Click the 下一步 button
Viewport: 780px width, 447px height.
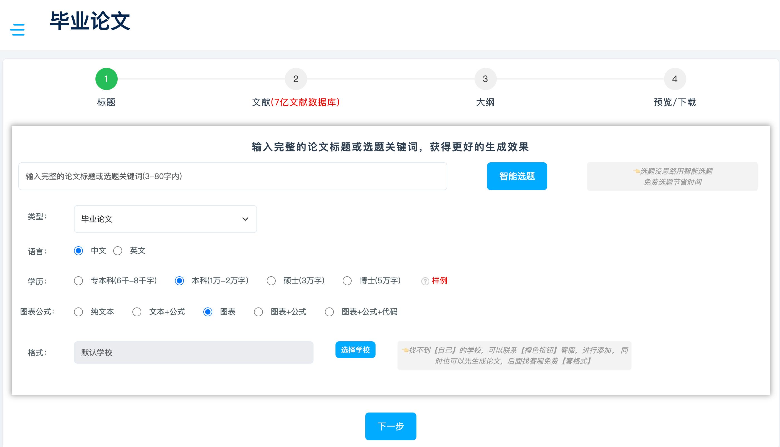click(x=391, y=426)
